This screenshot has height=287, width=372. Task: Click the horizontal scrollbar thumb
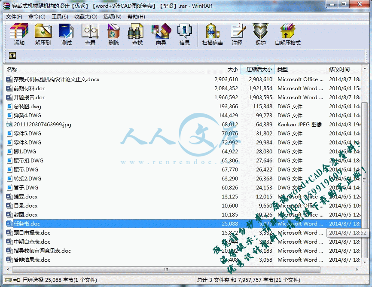[x=166, y=269]
